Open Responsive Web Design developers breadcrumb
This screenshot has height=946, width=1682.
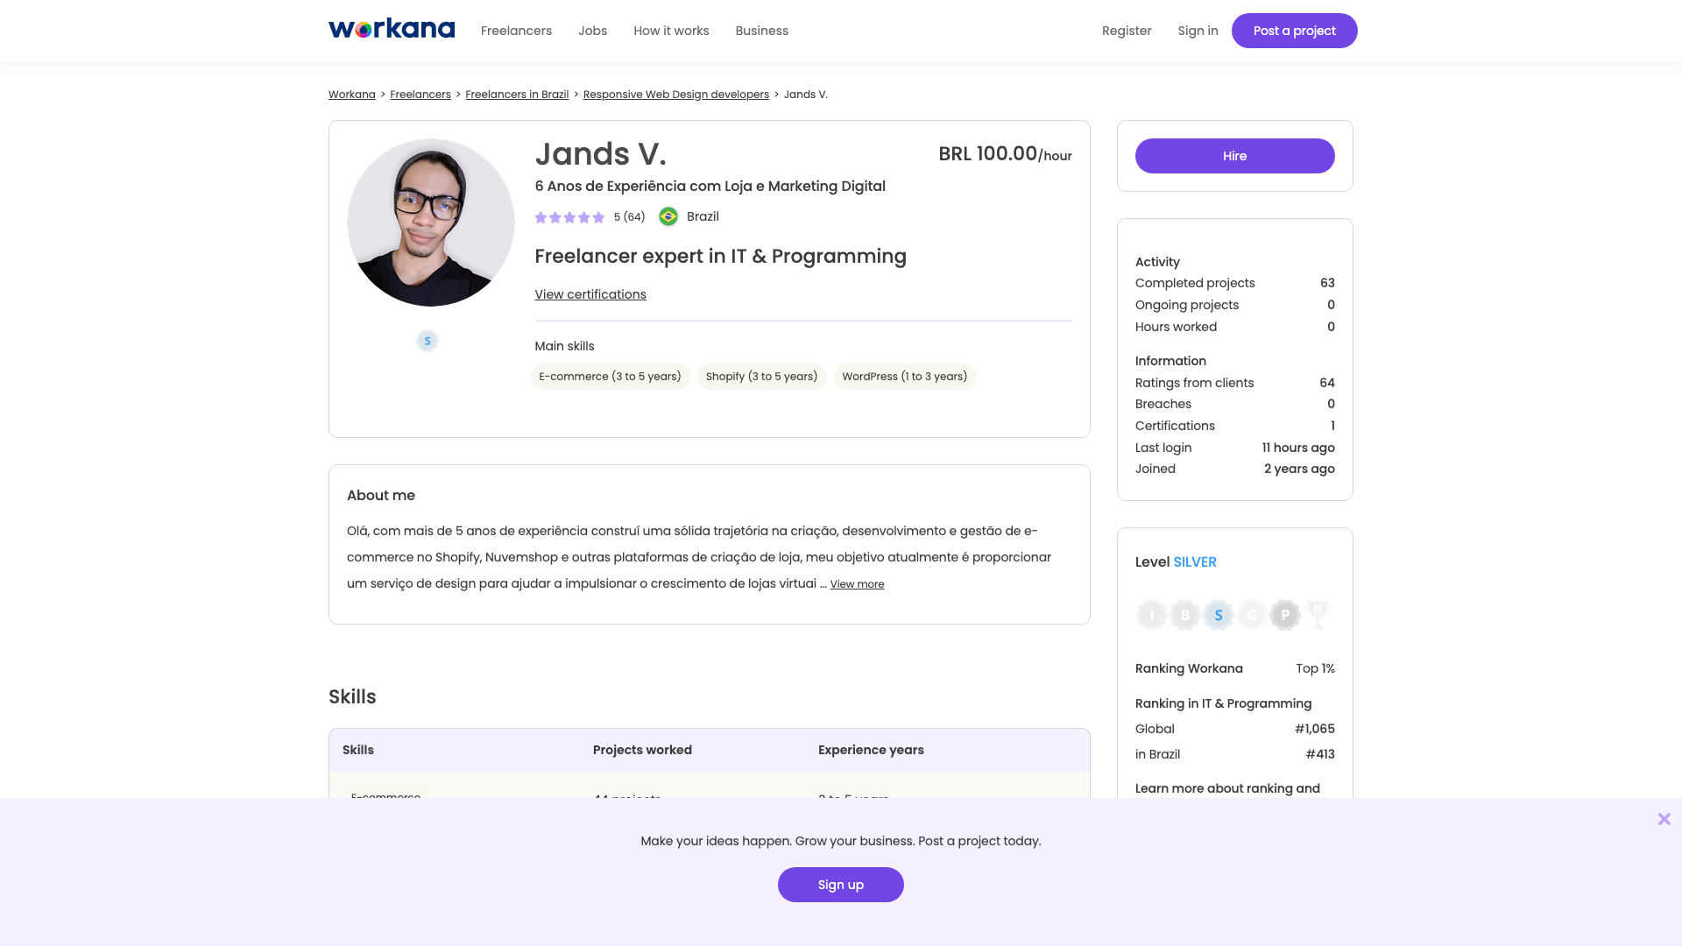point(675,95)
